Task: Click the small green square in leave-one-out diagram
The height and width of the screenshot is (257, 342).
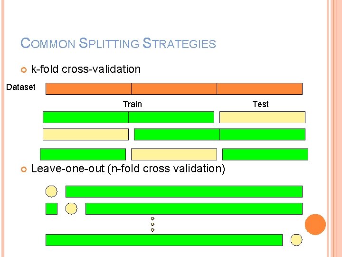Action: (x=51, y=208)
